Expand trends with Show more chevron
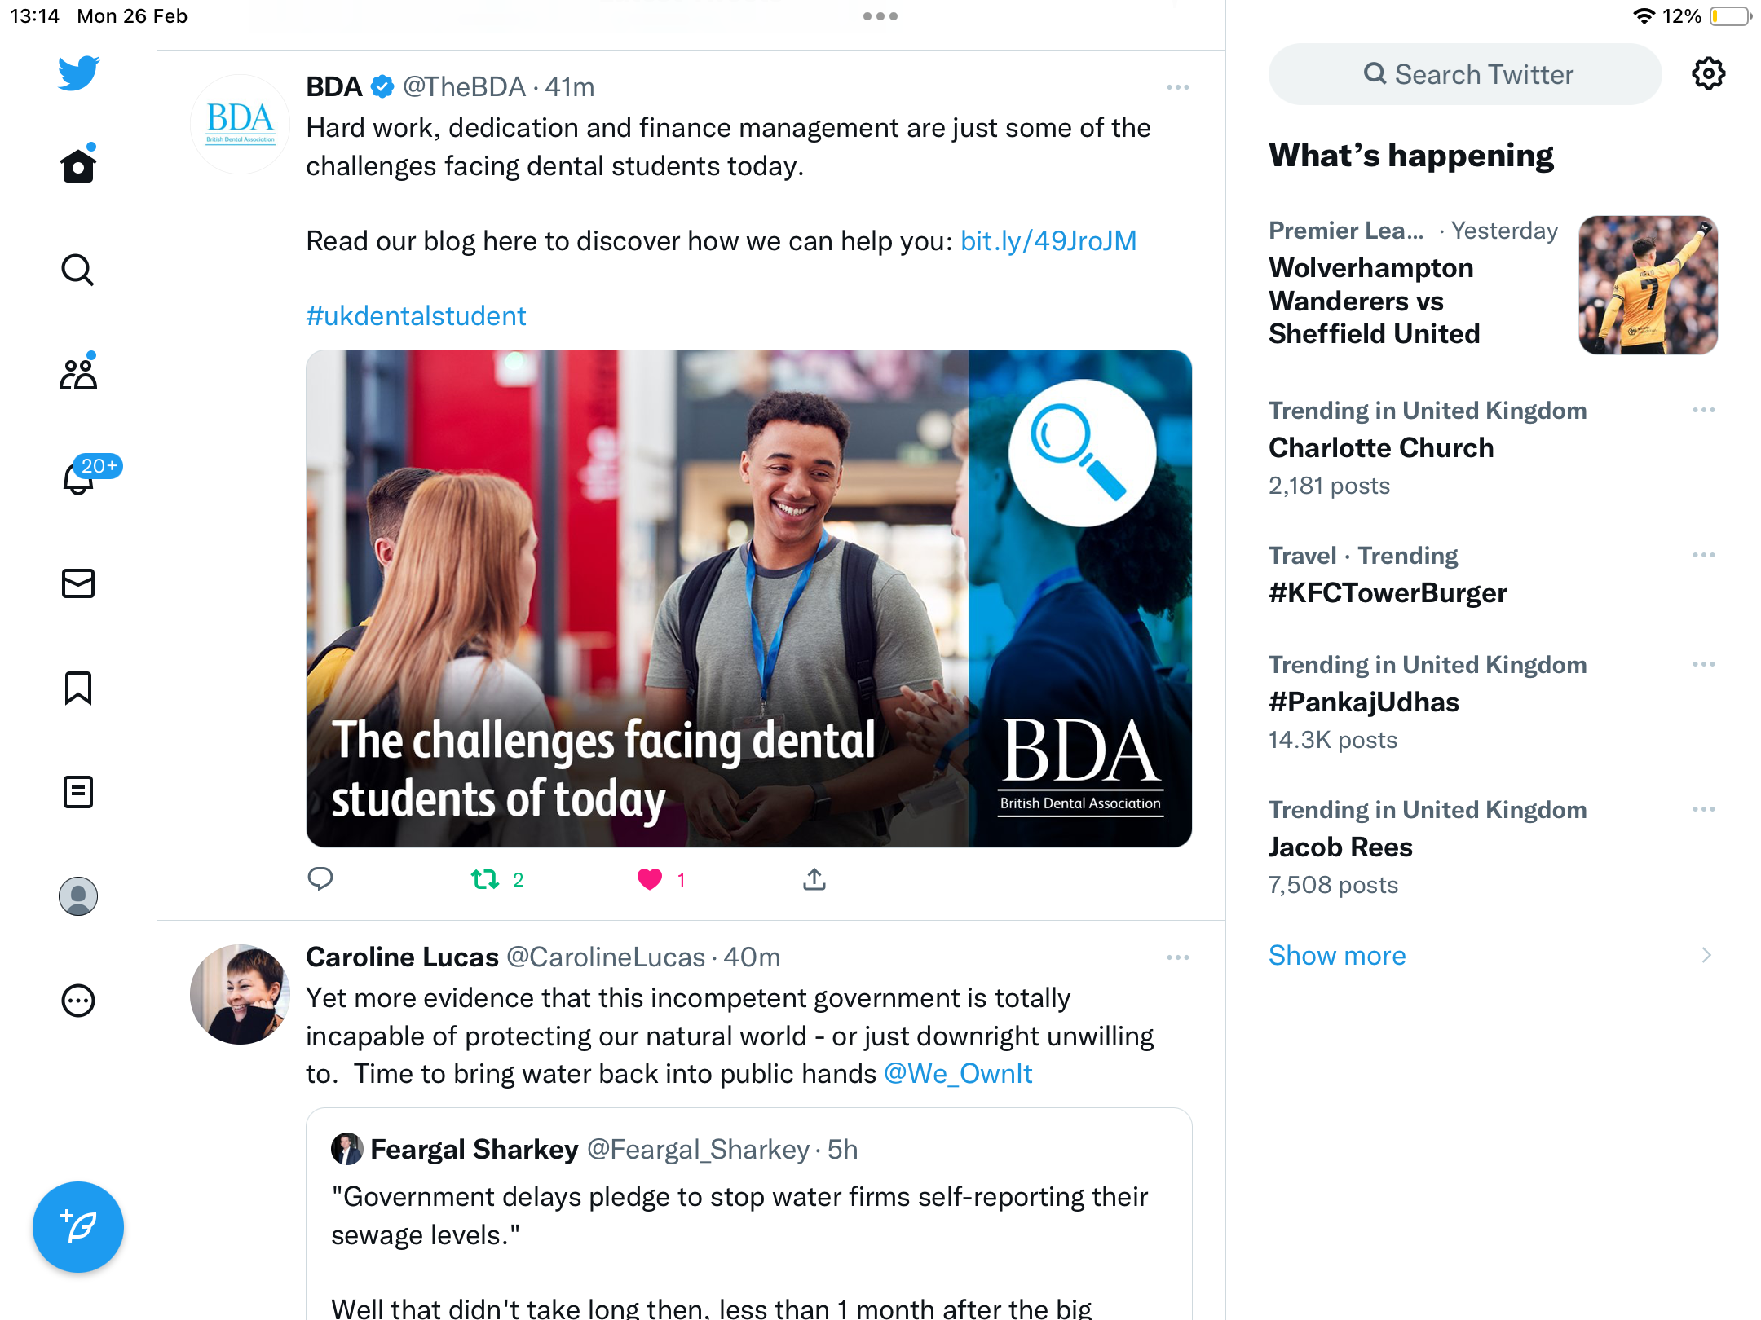 tap(1706, 955)
